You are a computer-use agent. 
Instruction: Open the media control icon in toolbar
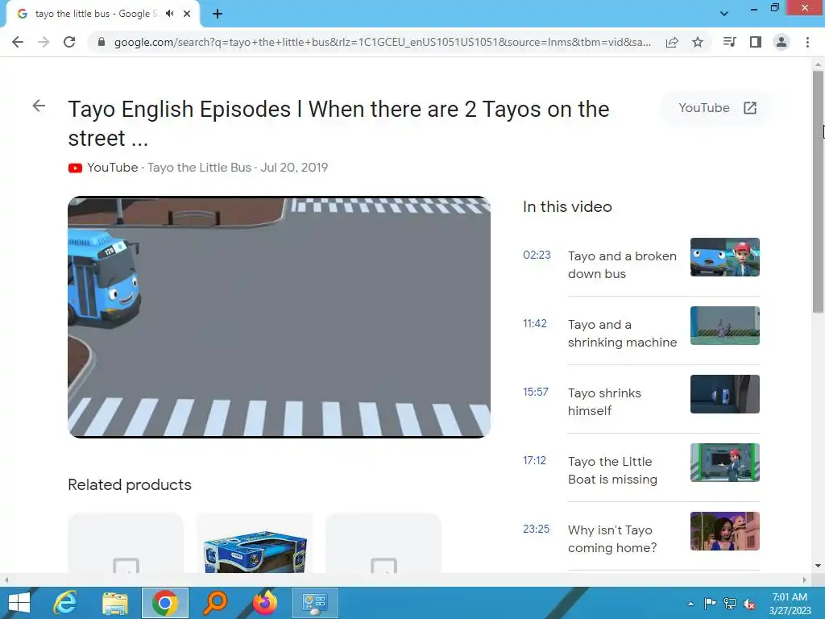[729, 42]
